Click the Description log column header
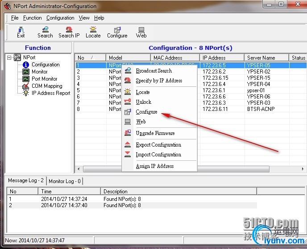 pos(178,192)
